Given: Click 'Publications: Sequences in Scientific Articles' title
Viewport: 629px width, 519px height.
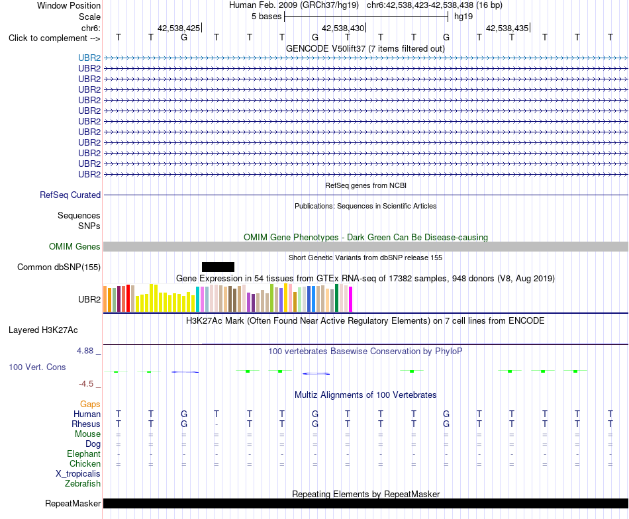Looking at the screenshot, I should pos(365,206).
